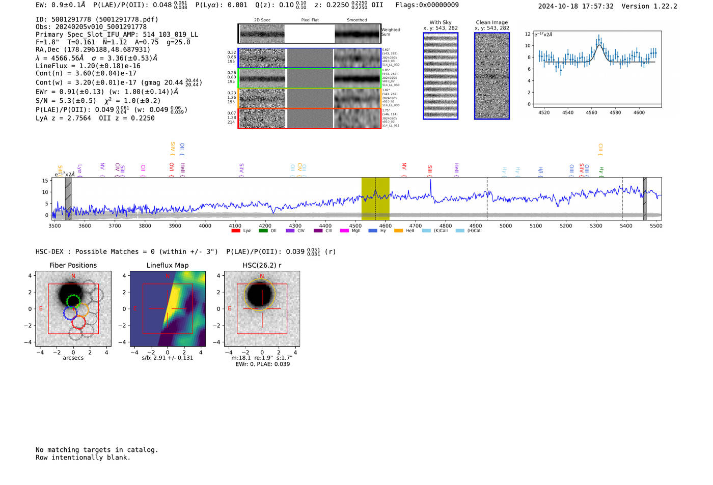Click the emission peak in the line-fit plot
The height and width of the screenshot is (485, 713).
point(599,44)
